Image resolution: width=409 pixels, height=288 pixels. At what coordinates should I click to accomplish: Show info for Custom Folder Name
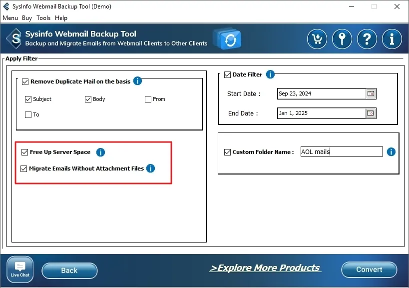(391, 151)
